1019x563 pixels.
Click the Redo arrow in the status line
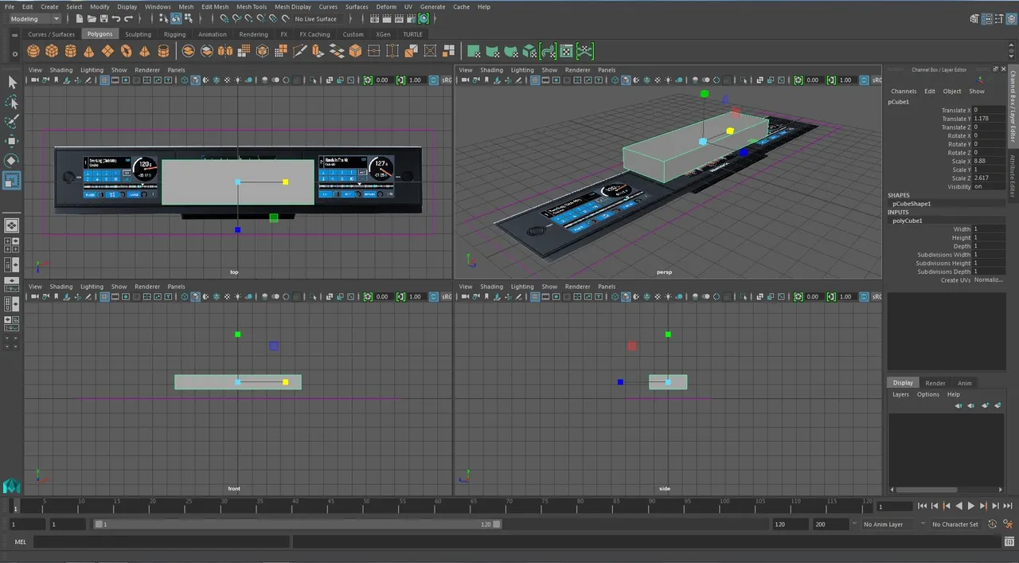pos(128,18)
